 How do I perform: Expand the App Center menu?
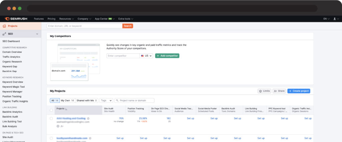pyautogui.click(x=105, y=19)
